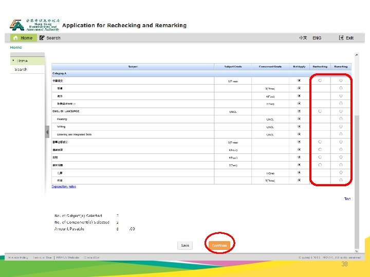Click the HKEAA logo in the header
Image resolution: width=370 pixels, height=277 pixels.
[x=34, y=25]
